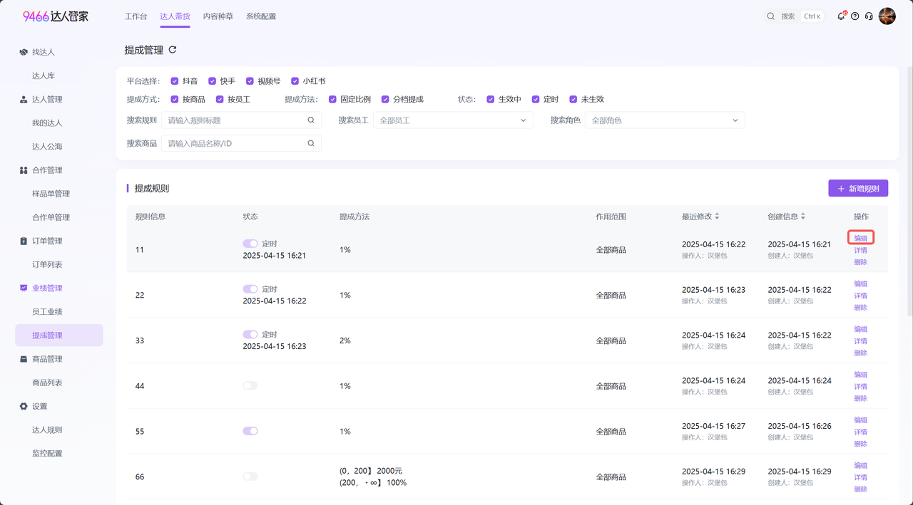Sort by 最近修改 column arrows

tap(717, 217)
